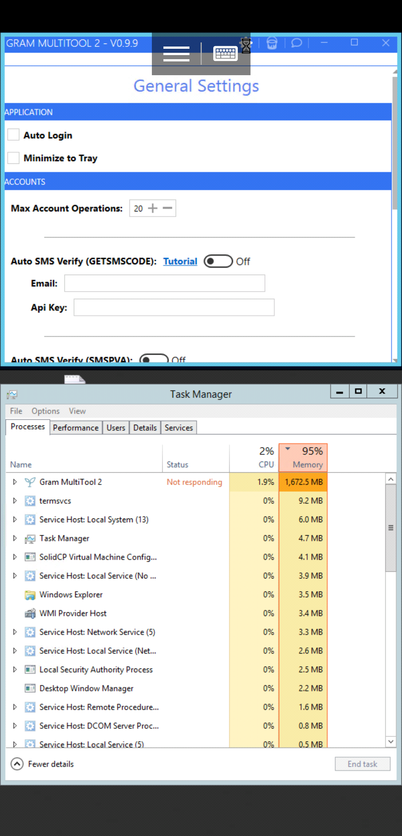
Task: Expand the Task Manager process row
Action: (15, 538)
